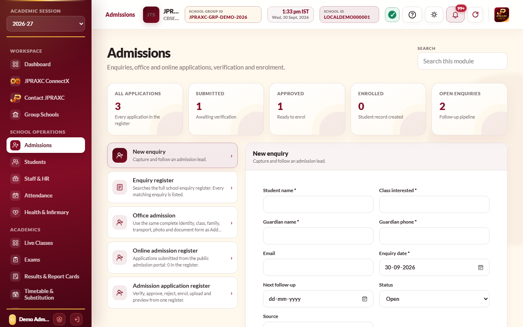
Task: Open the Dashboard sidebar icon
Action: [x=15, y=64]
